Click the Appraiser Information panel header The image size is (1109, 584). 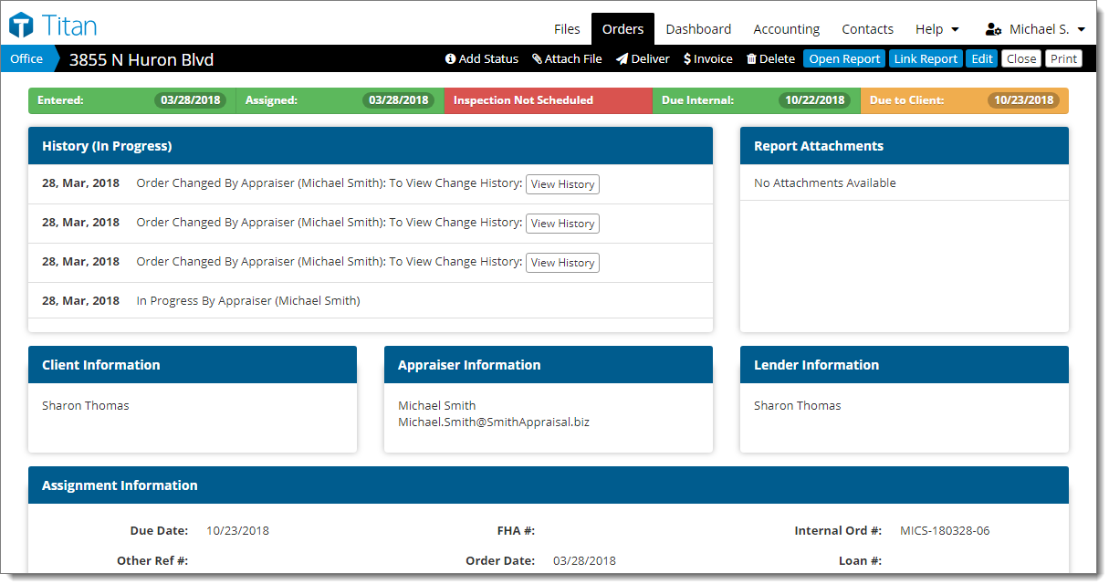[549, 365]
